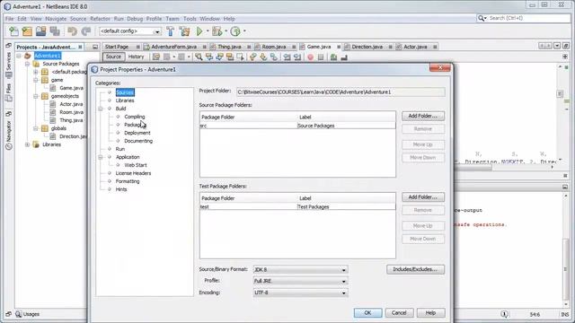Open the Source/Binary Format JDK 8 dropdown
The image size is (575, 323).
(x=300, y=270)
